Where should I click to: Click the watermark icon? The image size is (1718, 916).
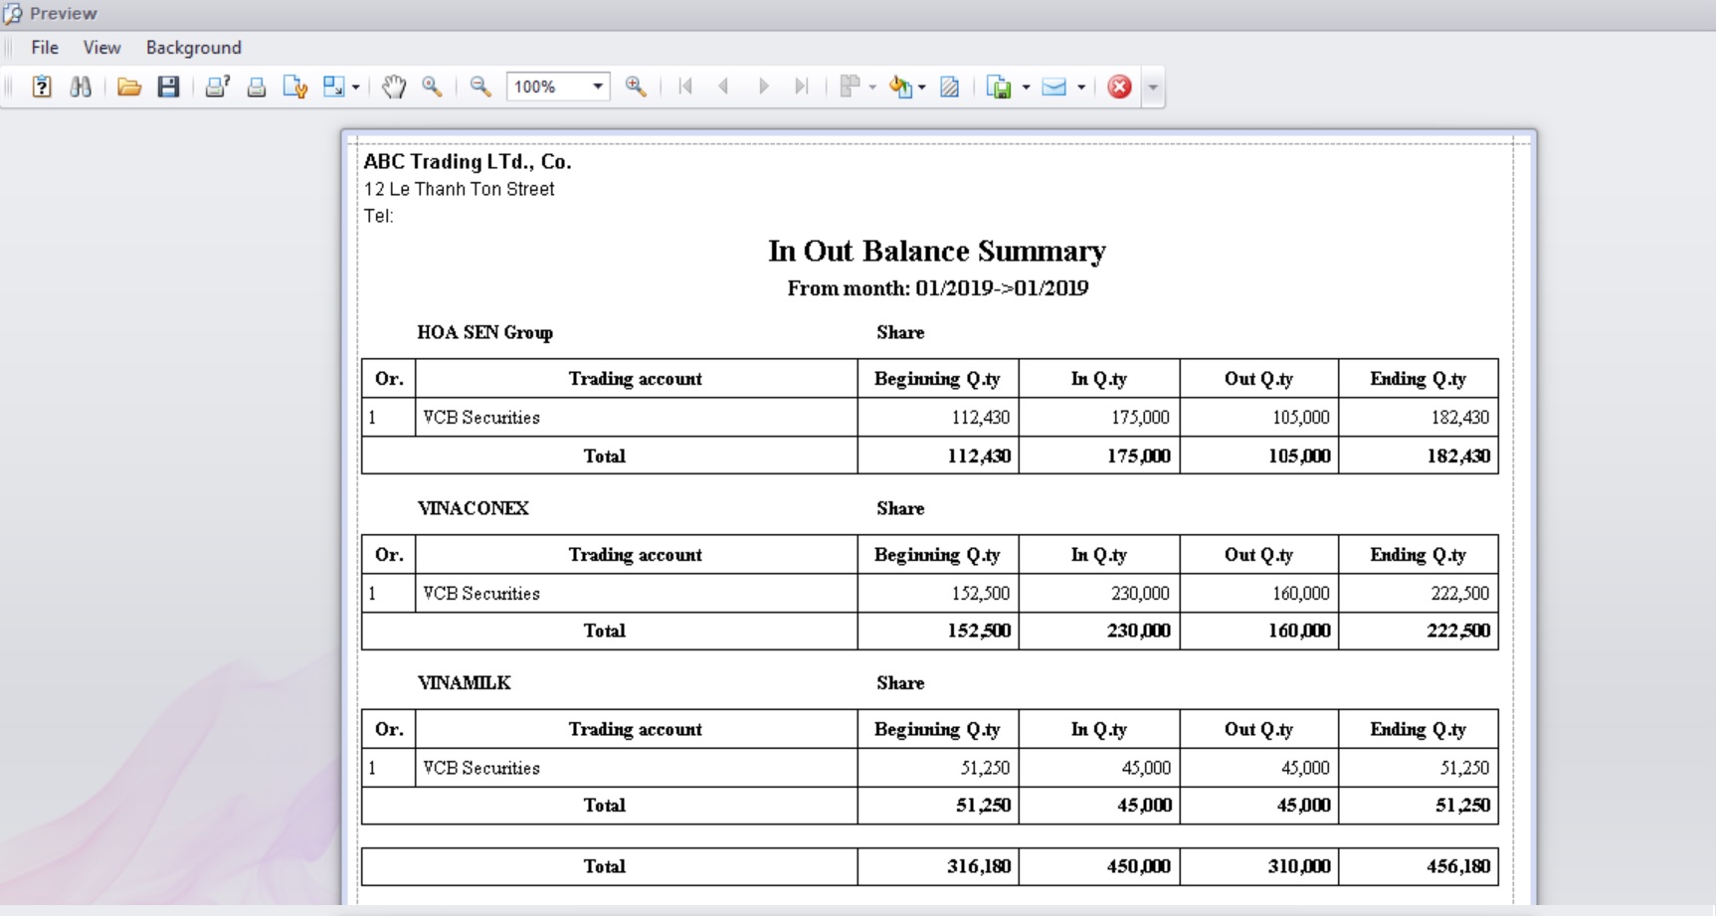(x=950, y=87)
